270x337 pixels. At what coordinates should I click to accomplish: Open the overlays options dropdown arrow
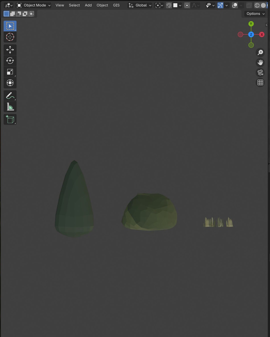pos(241,5)
